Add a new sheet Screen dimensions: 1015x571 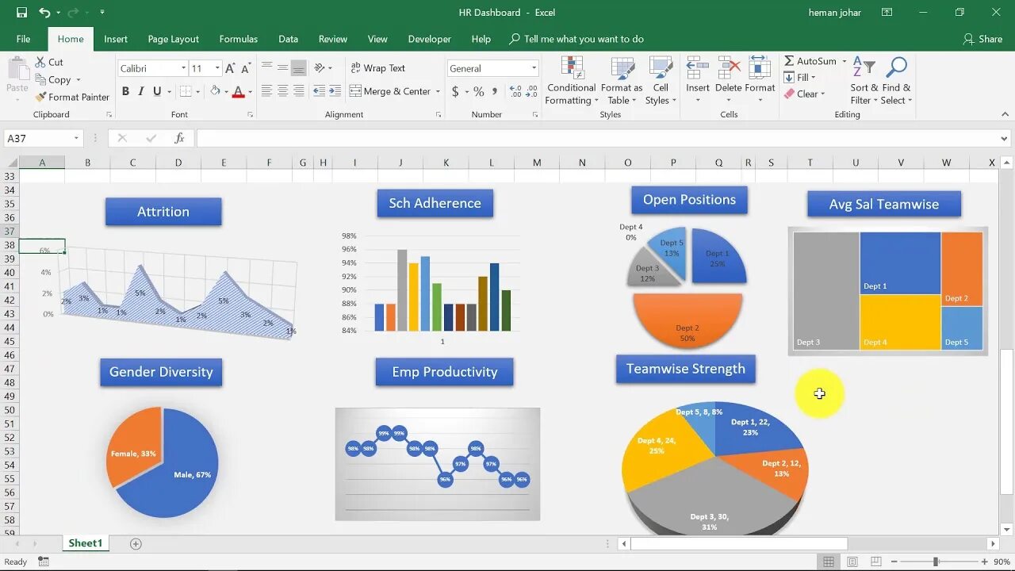click(x=136, y=544)
